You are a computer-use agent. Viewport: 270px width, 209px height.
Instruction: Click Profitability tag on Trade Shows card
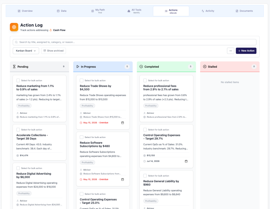pyautogui.click(x=87, y=106)
